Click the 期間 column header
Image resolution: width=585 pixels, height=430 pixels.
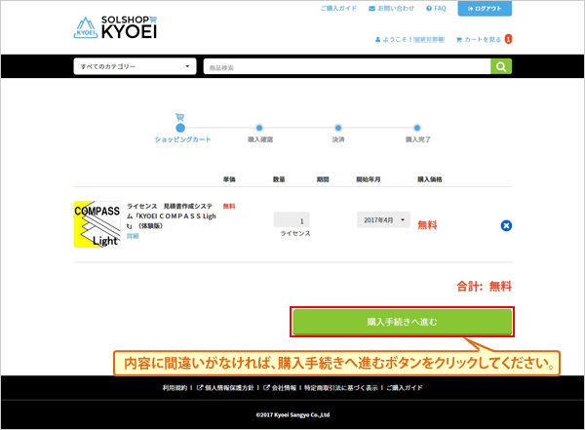pos(323,179)
